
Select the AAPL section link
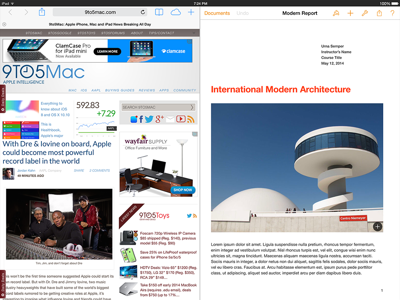click(x=96, y=90)
